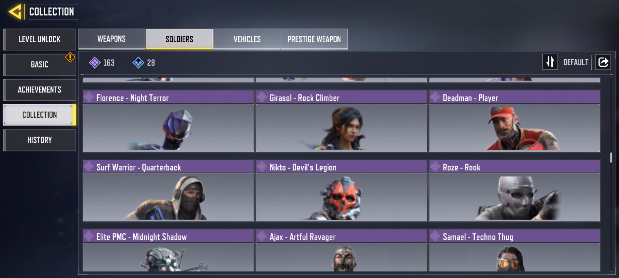The image size is (619, 278).
Task: Open the Level Unlock section
Action: (x=39, y=39)
